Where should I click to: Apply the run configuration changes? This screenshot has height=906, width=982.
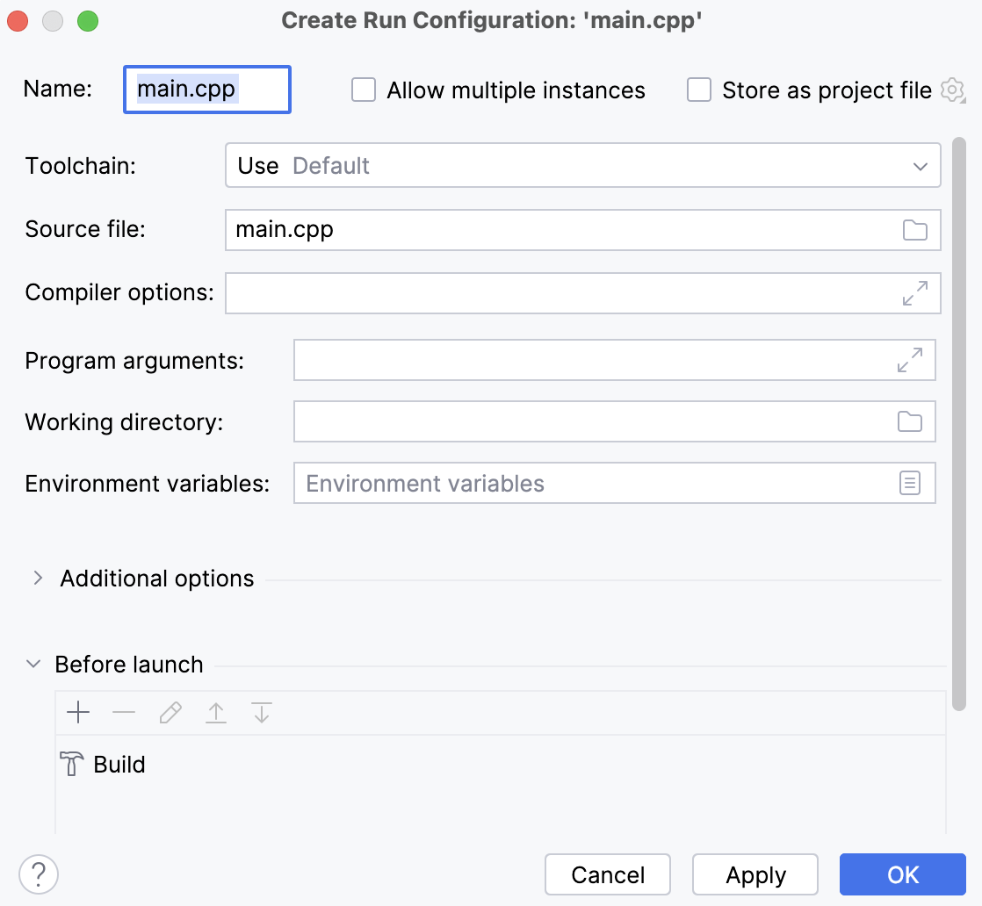click(x=755, y=874)
